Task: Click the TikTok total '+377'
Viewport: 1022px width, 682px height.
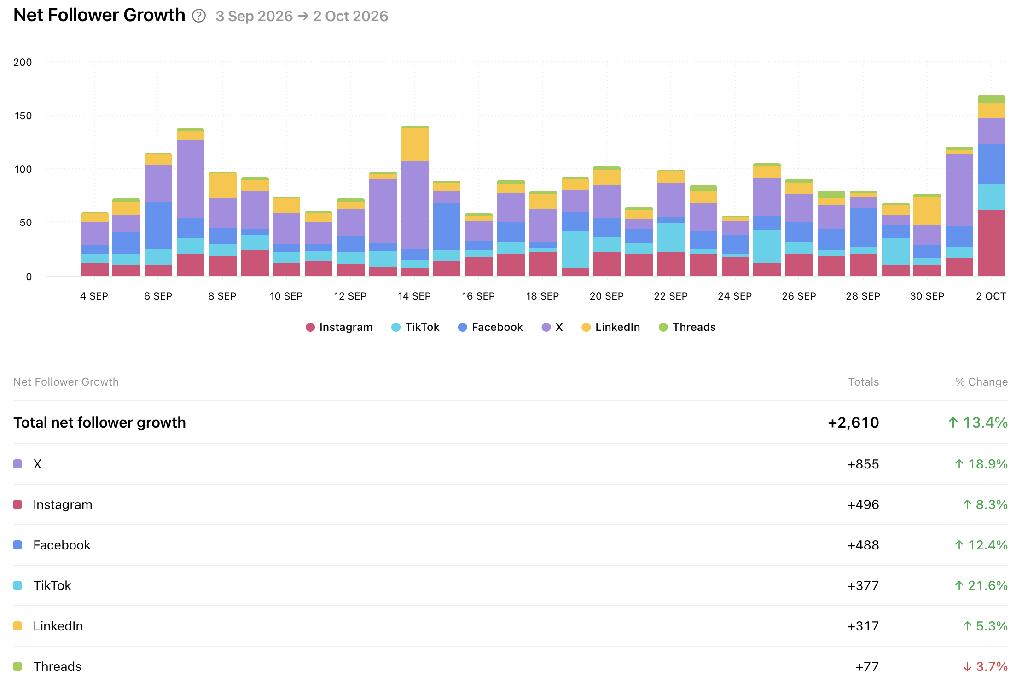Action: click(863, 585)
